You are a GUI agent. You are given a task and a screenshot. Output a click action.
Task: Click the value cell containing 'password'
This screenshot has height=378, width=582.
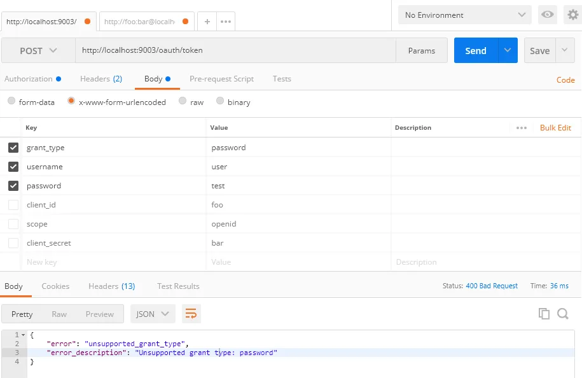pos(298,148)
